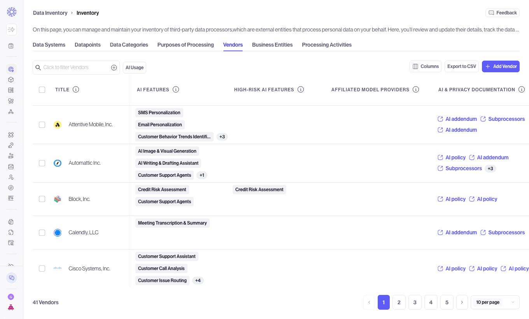The image size is (529, 319).
Task: Open the envelope mail sidebar icon
Action: click(x=11, y=167)
